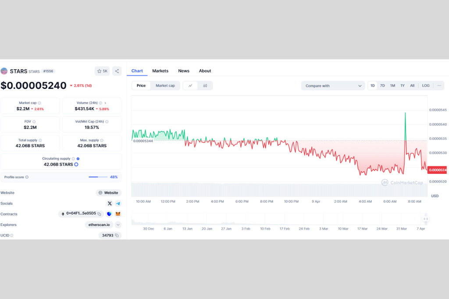449x299 pixels.
Task: Select the Market cap chart toggle
Action: click(x=165, y=86)
